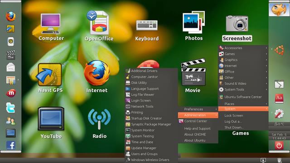The width and height of the screenshot is (290, 163).
Task: Click the two-people contacts icon in left panel
Action: [x=10, y=121]
